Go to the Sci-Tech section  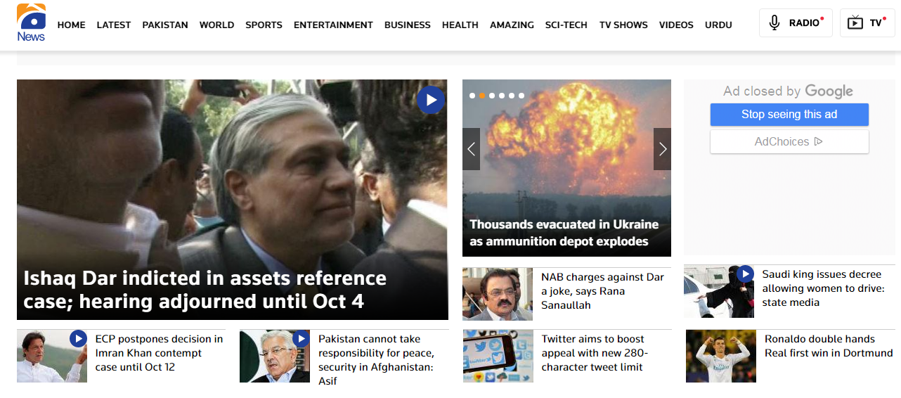(566, 25)
